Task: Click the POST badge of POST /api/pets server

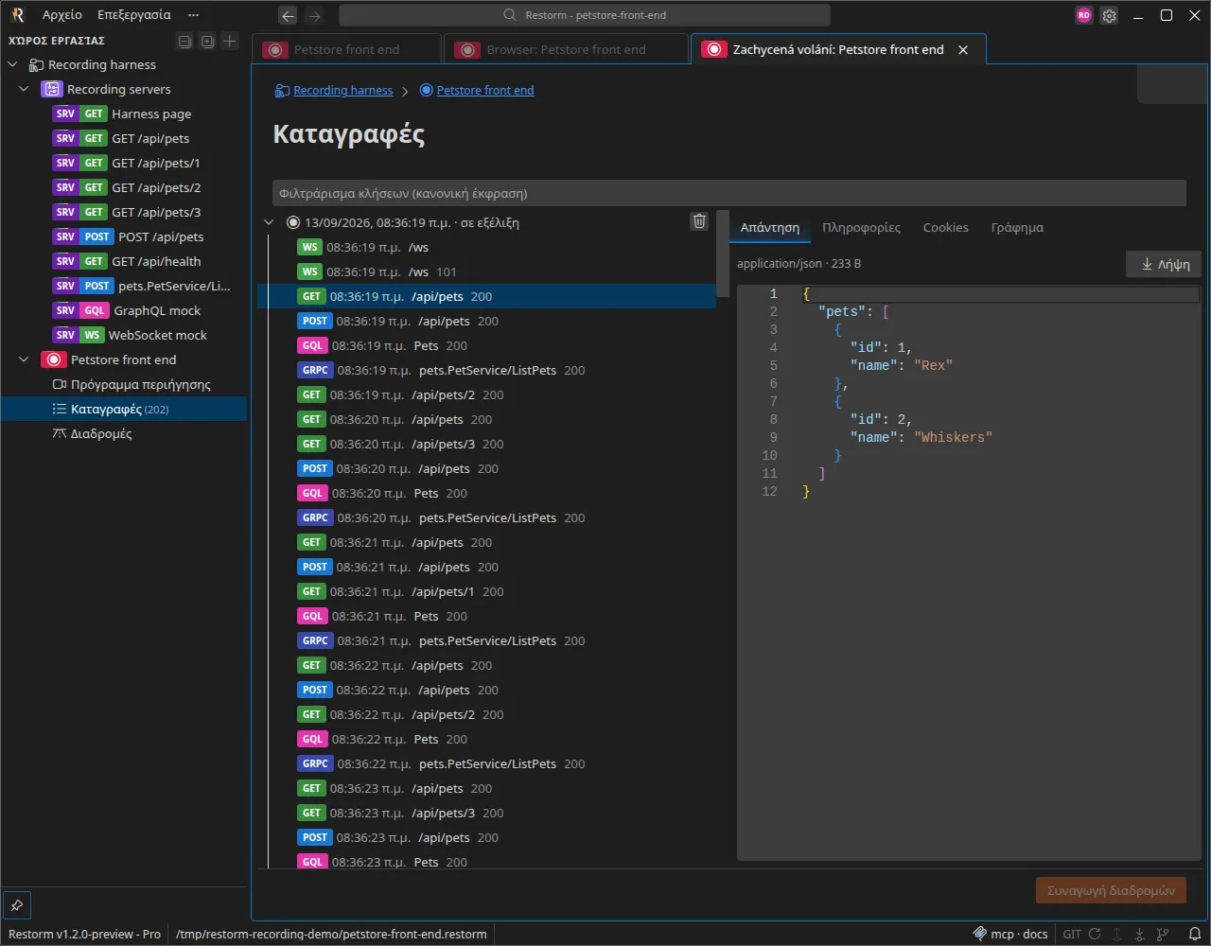Action: pos(97,237)
